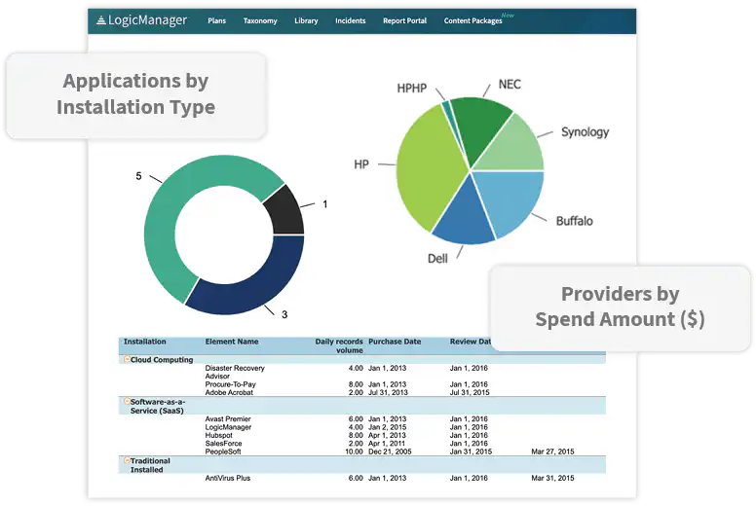Click the 10.00 daily records value
756x506 pixels.
pos(354,452)
